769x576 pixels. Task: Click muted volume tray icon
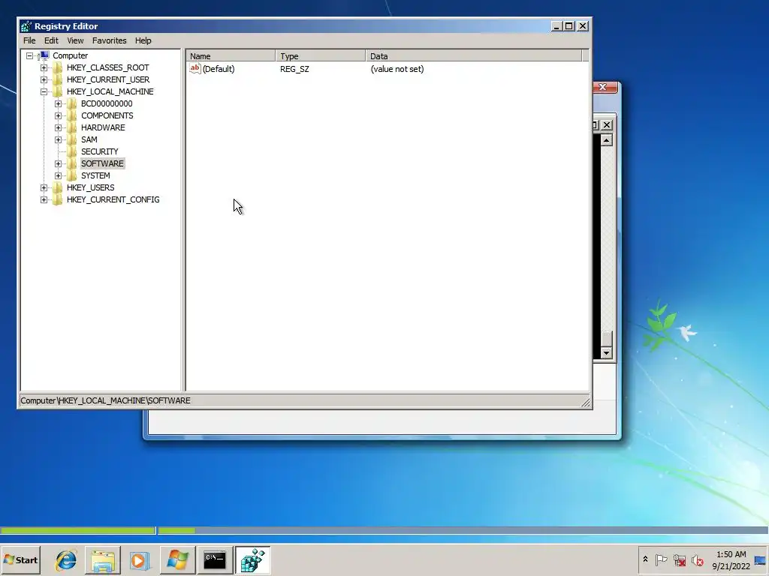pos(698,559)
